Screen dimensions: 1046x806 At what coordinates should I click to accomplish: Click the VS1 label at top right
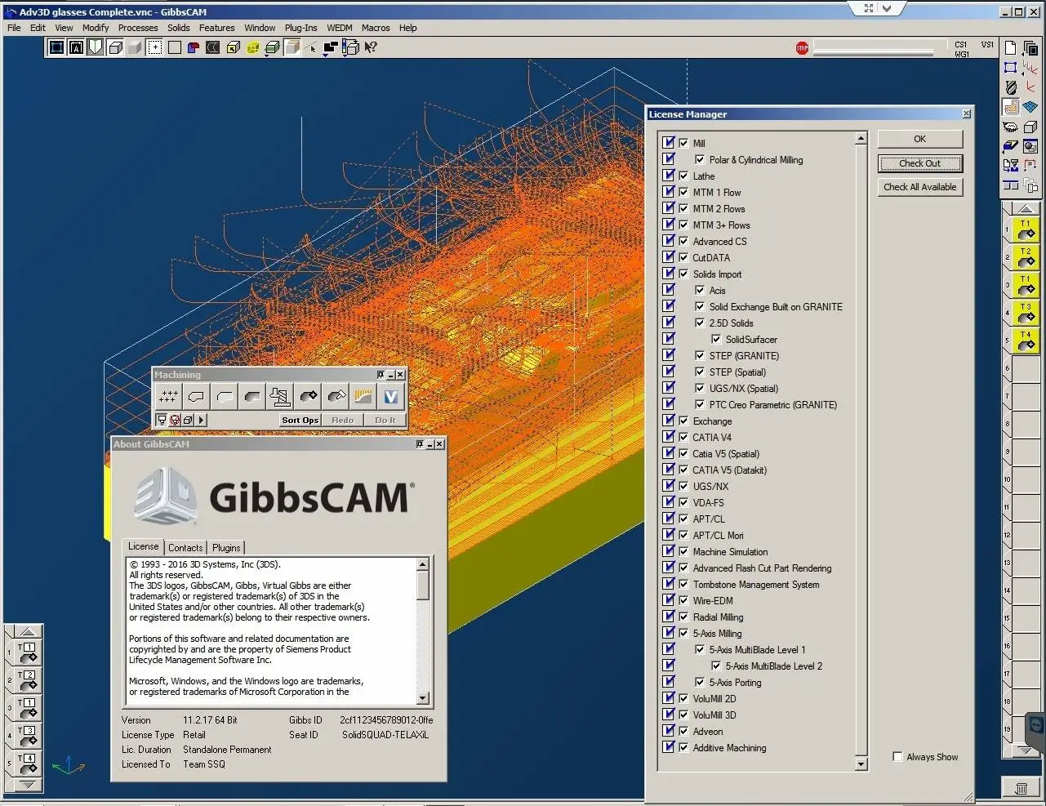click(988, 45)
